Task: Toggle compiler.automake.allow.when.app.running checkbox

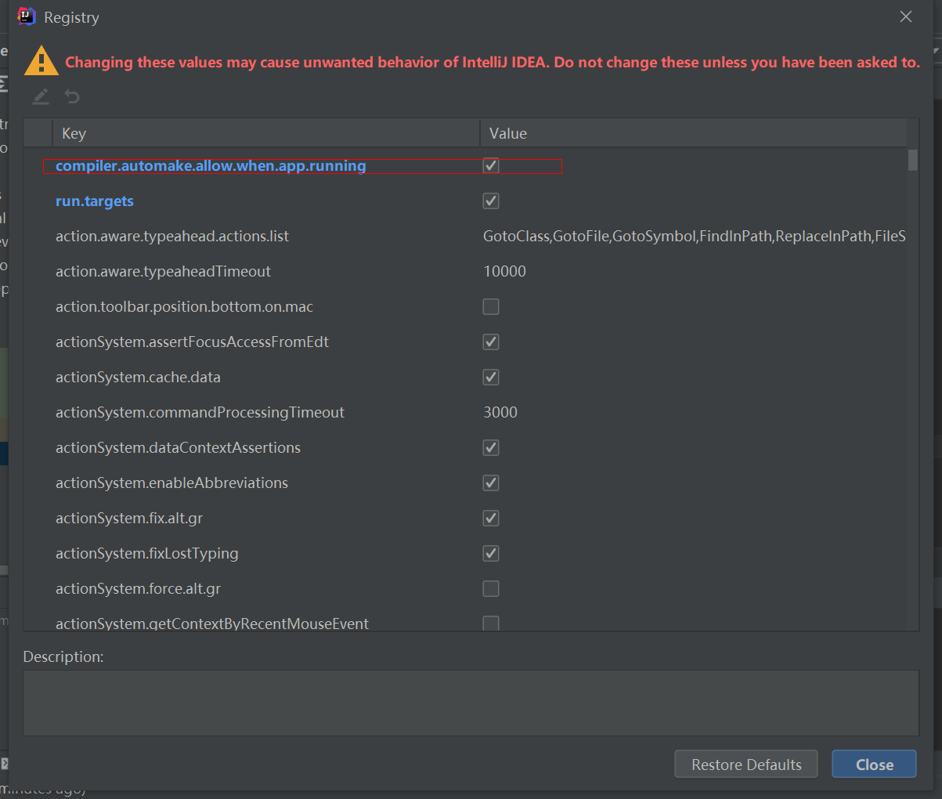Action: [491, 165]
